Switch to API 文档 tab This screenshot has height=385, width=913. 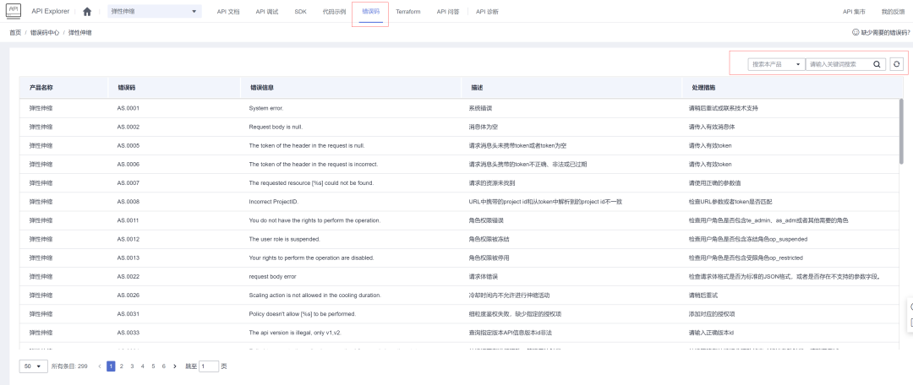point(227,12)
